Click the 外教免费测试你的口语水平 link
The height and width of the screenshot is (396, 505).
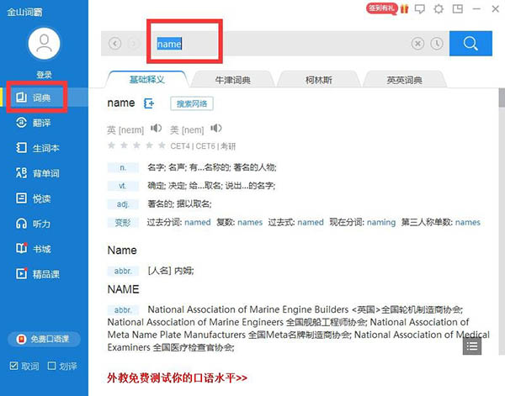[x=177, y=378]
